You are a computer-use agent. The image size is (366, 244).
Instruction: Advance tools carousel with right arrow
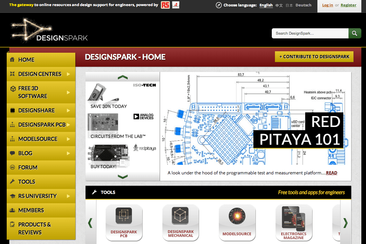pos(345,223)
